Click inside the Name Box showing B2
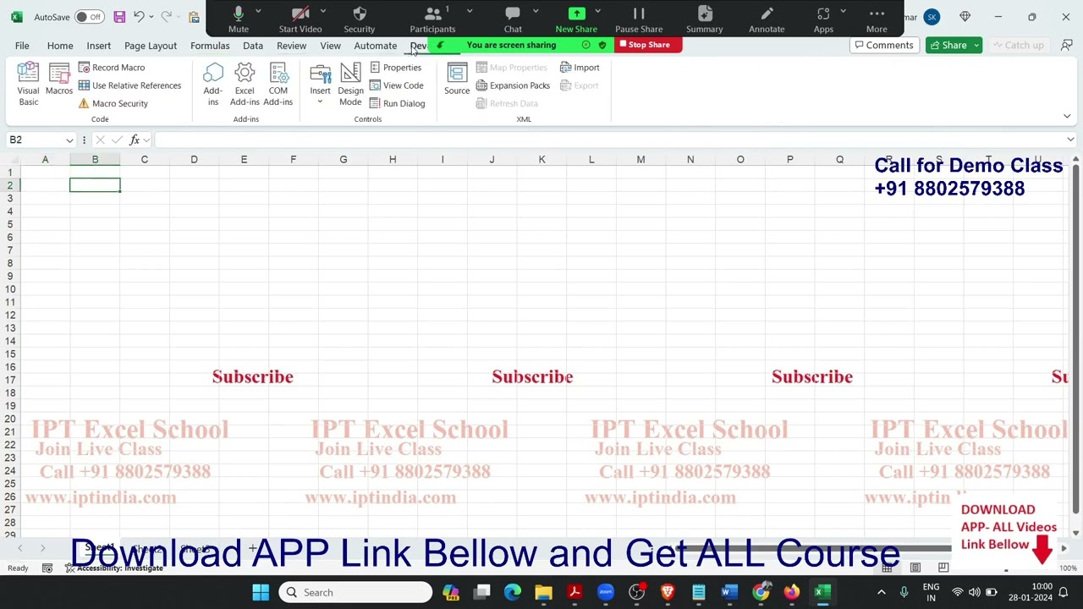This screenshot has width=1083, height=609. [x=34, y=140]
